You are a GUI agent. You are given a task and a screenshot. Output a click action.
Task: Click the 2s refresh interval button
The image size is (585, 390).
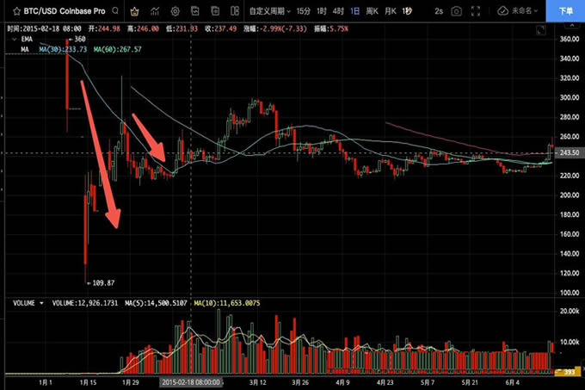pyautogui.click(x=440, y=11)
